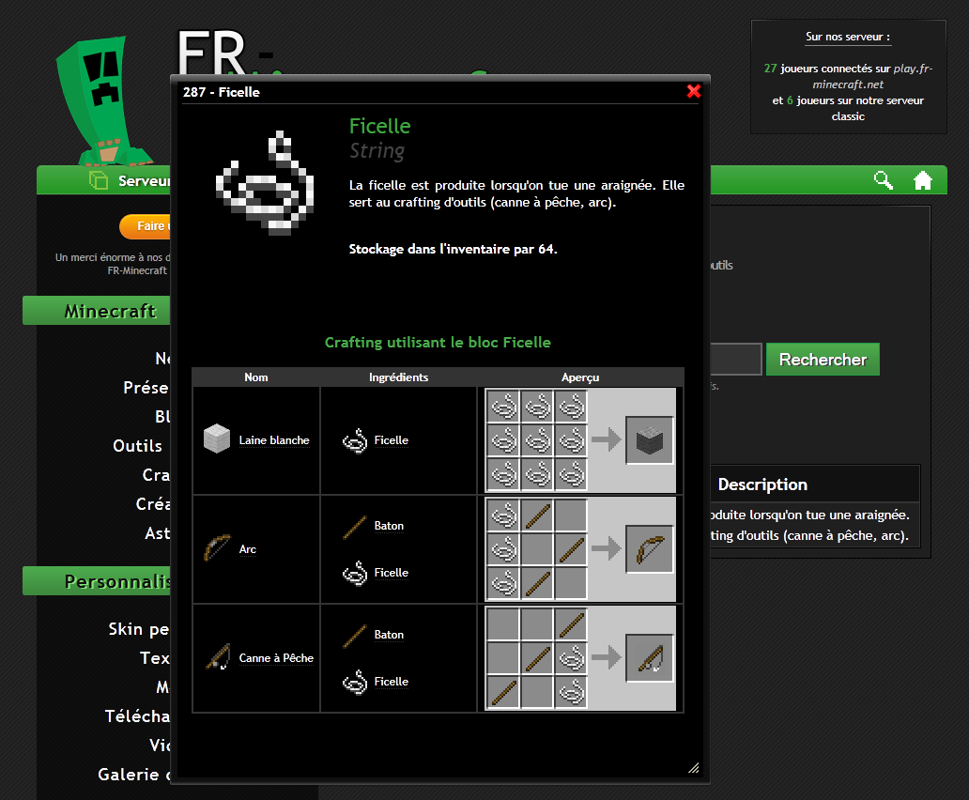The height and width of the screenshot is (800, 969).
Task: Click the Baton stick icon in Arc row
Action: [x=355, y=527]
